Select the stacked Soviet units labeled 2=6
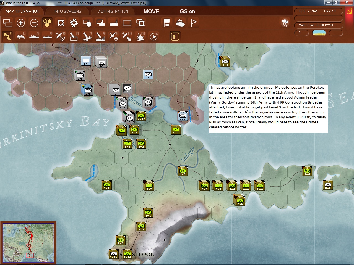354x265 pixels. 240,200
